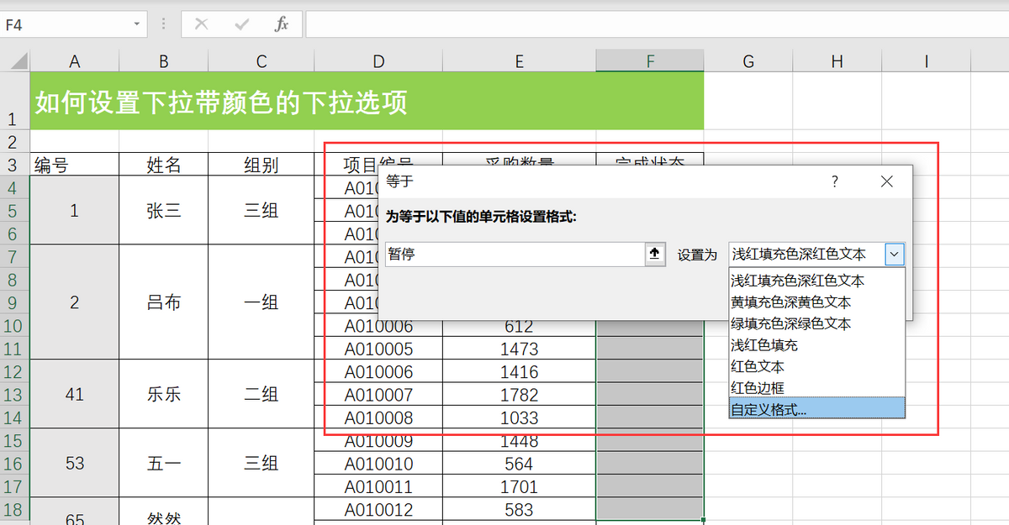Click the cell containing 五一
Screen dimensions: 1009x525
coord(164,463)
